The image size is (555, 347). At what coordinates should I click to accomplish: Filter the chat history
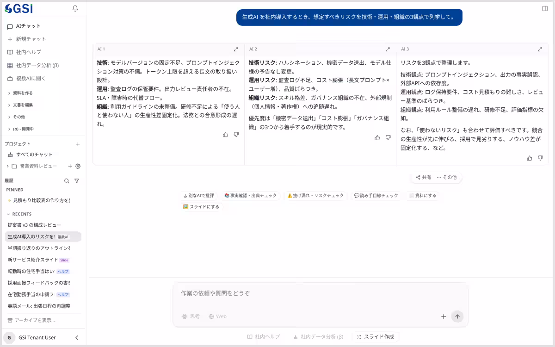click(77, 181)
